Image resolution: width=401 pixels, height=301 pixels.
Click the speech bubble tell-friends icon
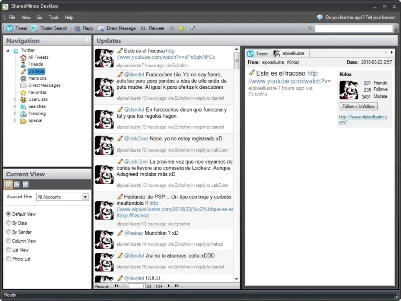click(x=320, y=17)
